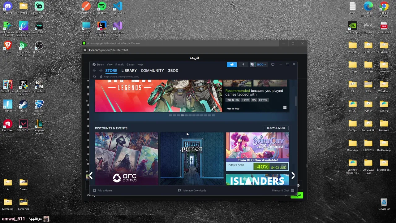Open Steam notifications bell
This screenshot has height=223, width=396.
point(243,64)
